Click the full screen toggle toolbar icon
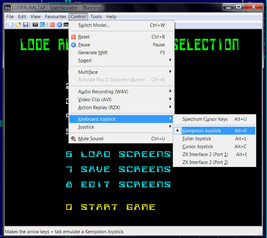Screen dimensions: 267x238 pyautogui.click(x=43, y=25)
